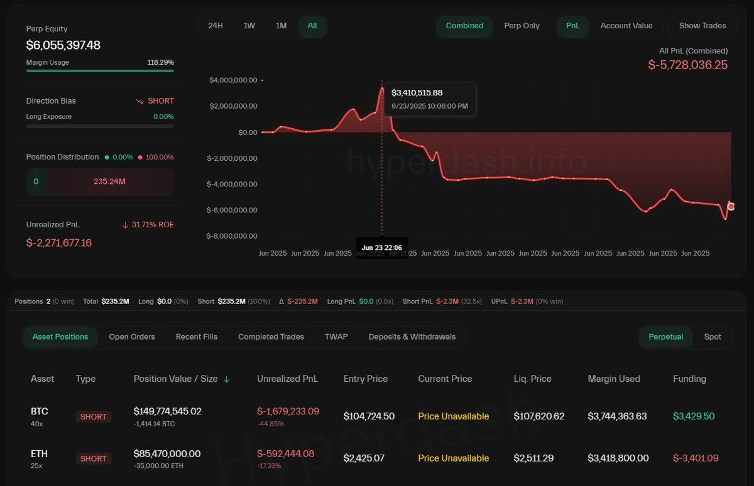Click the Asset column header

click(x=42, y=379)
